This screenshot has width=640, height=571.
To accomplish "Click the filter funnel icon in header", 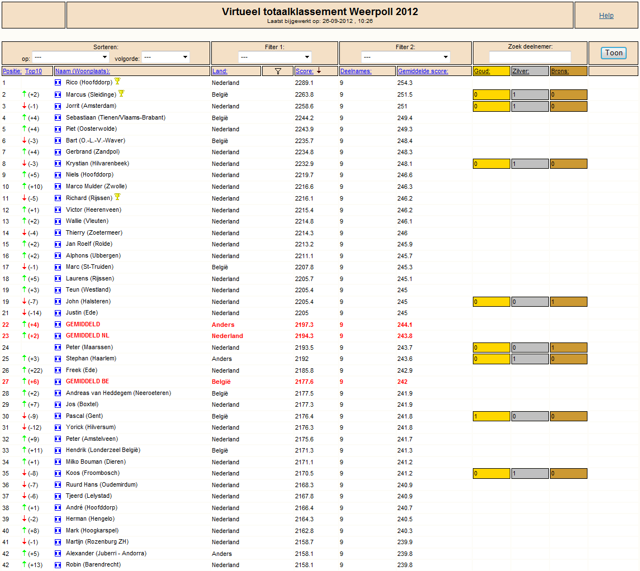I will [278, 71].
